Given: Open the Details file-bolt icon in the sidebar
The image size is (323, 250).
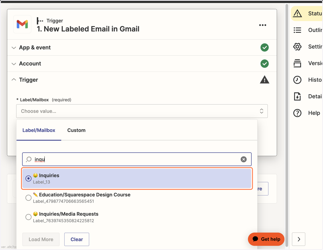Looking at the screenshot, I should tap(297, 96).
